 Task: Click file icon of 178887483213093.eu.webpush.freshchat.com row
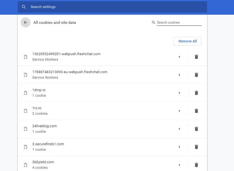[x=26, y=75]
